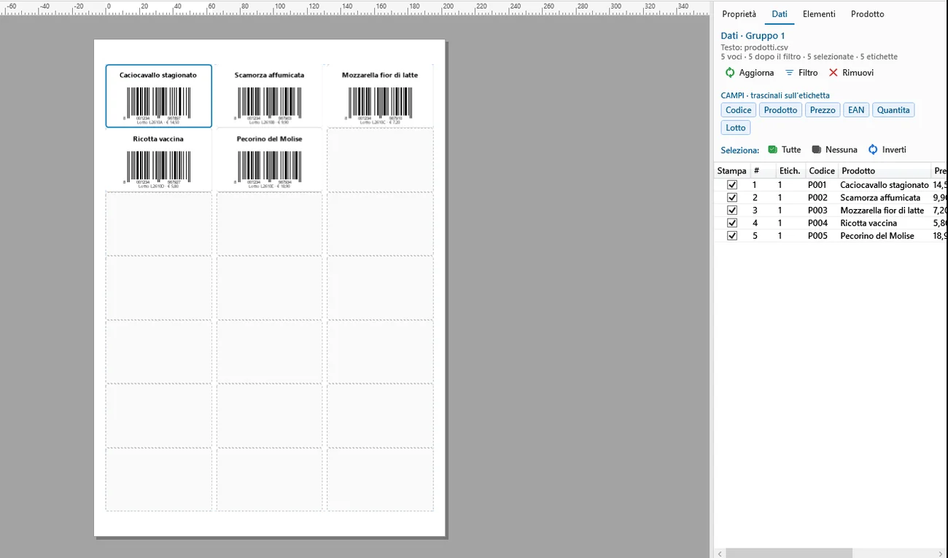Click the P004 code cell
The image size is (948, 558).
(817, 223)
